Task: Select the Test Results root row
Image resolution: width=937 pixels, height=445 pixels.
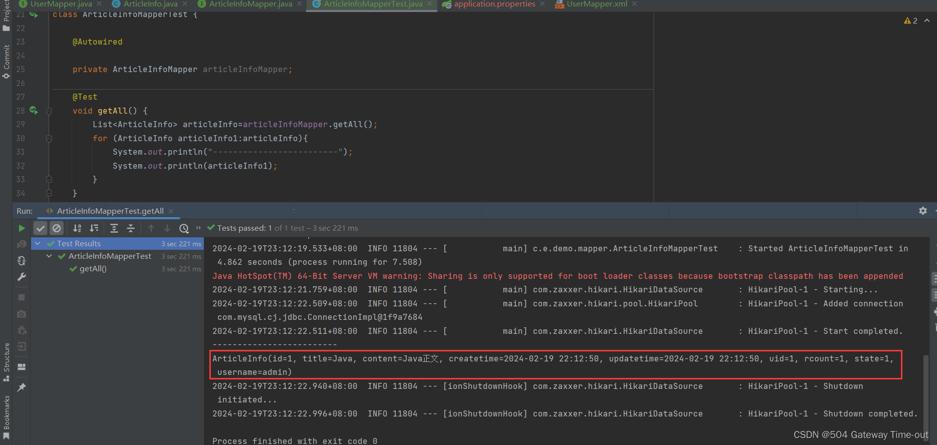Action: pos(118,244)
